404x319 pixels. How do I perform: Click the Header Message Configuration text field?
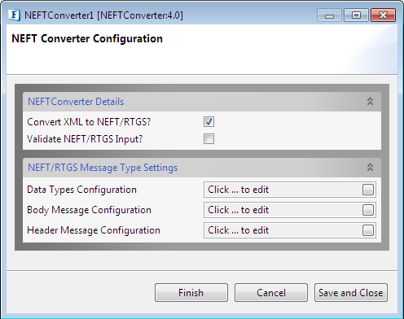tap(283, 230)
